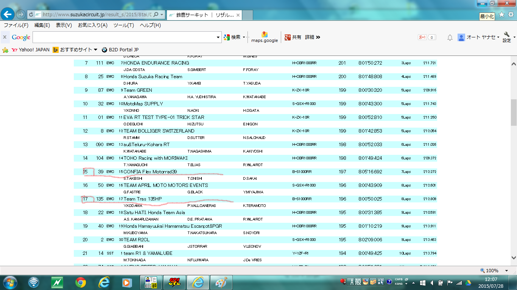This screenshot has width=517, height=290.
Task: Click the CONFIA Flex Motorrad39 team name
Action: point(150,172)
